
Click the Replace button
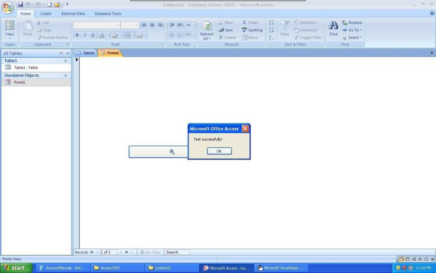(352, 23)
